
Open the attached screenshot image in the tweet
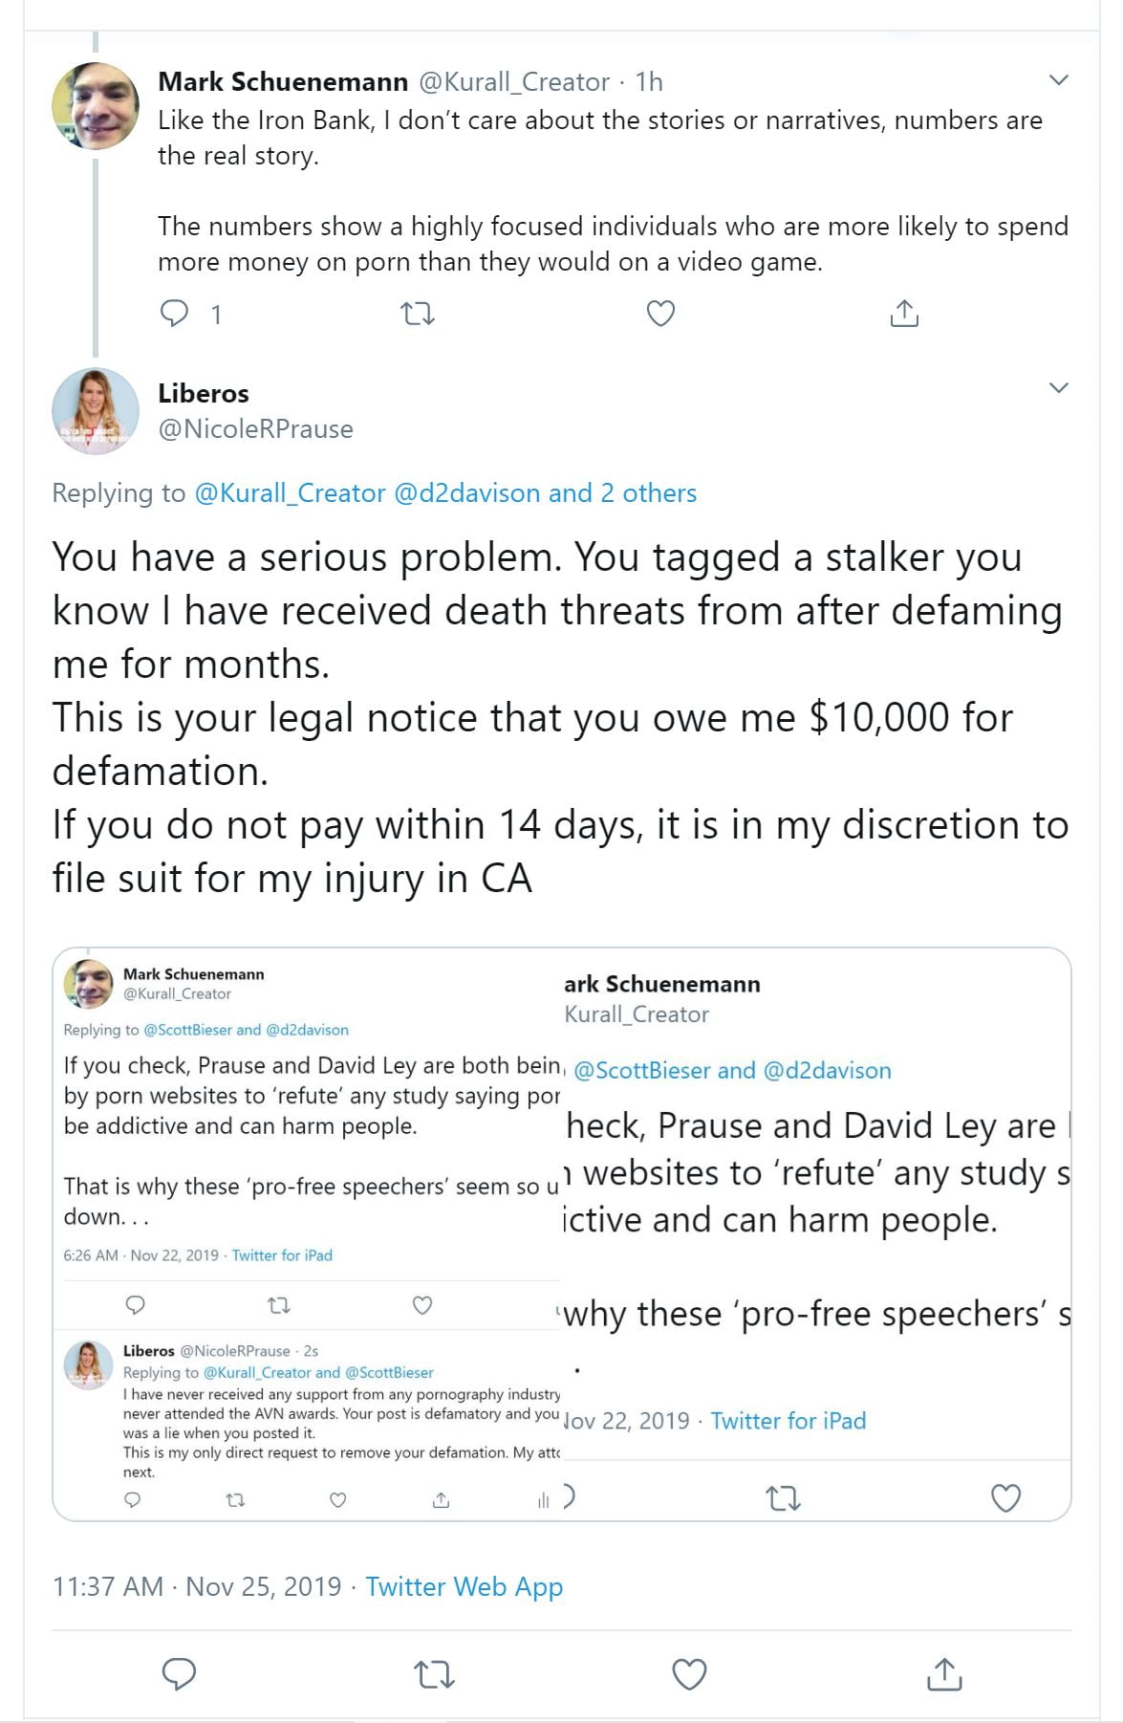point(561,1233)
